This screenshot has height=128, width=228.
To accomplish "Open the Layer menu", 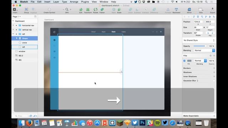I will tap(56, 2).
